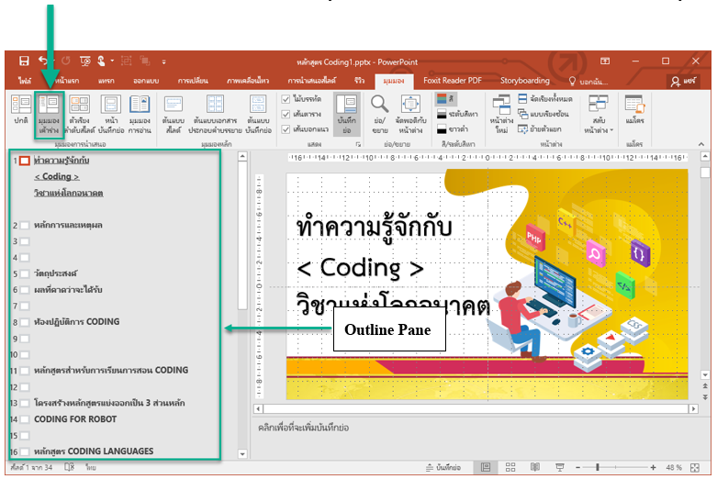The width and height of the screenshot is (717, 479).
Task: Open the File (ไฟล์) tab
Action: (25, 81)
